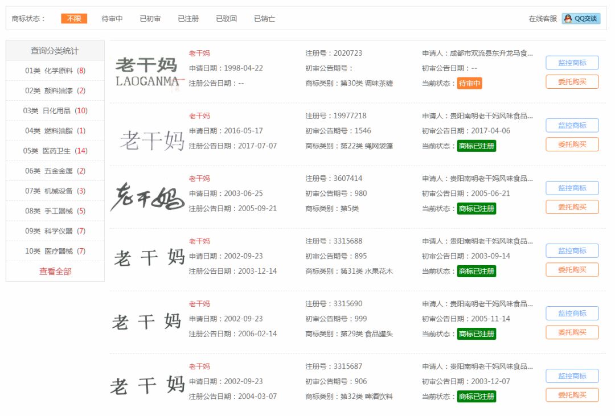Image resolution: width=615 pixels, height=416 pixels.
Task: Click 商标已注册 badge for registration 3315690
Action: tap(477, 334)
